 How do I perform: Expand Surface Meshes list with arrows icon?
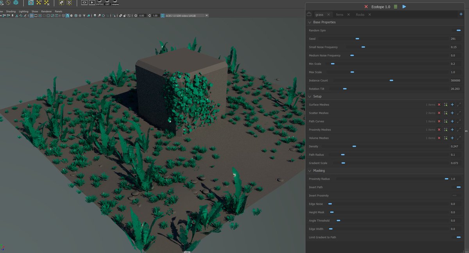459,105
